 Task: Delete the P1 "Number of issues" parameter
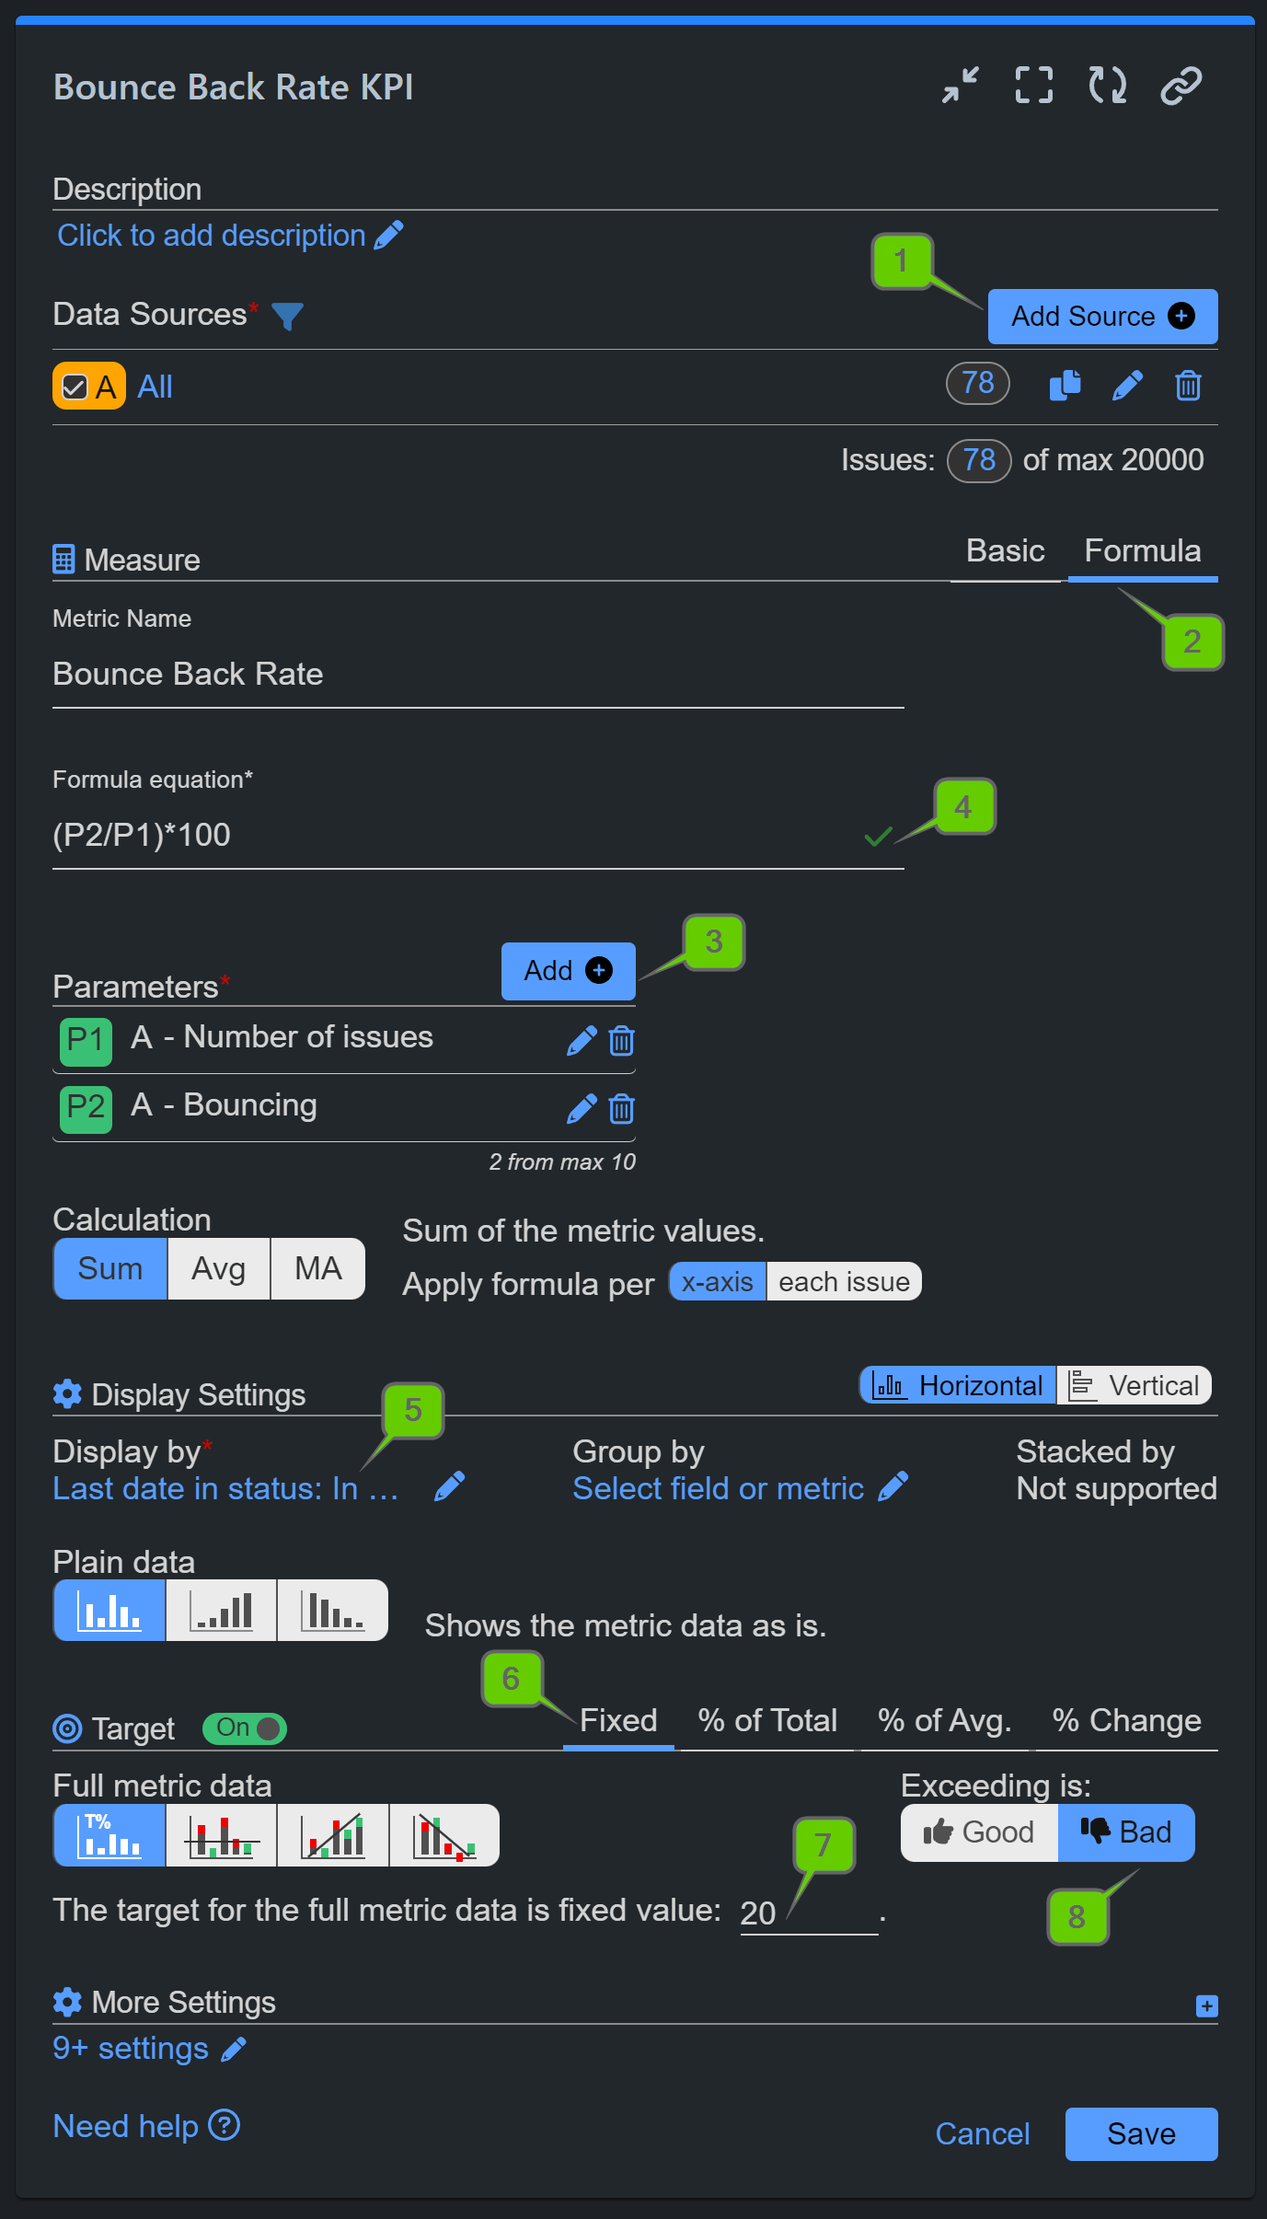(x=622, y=1041)
